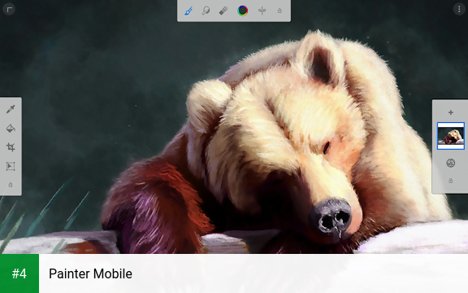Select the Crop tool

tap(11, 147)
